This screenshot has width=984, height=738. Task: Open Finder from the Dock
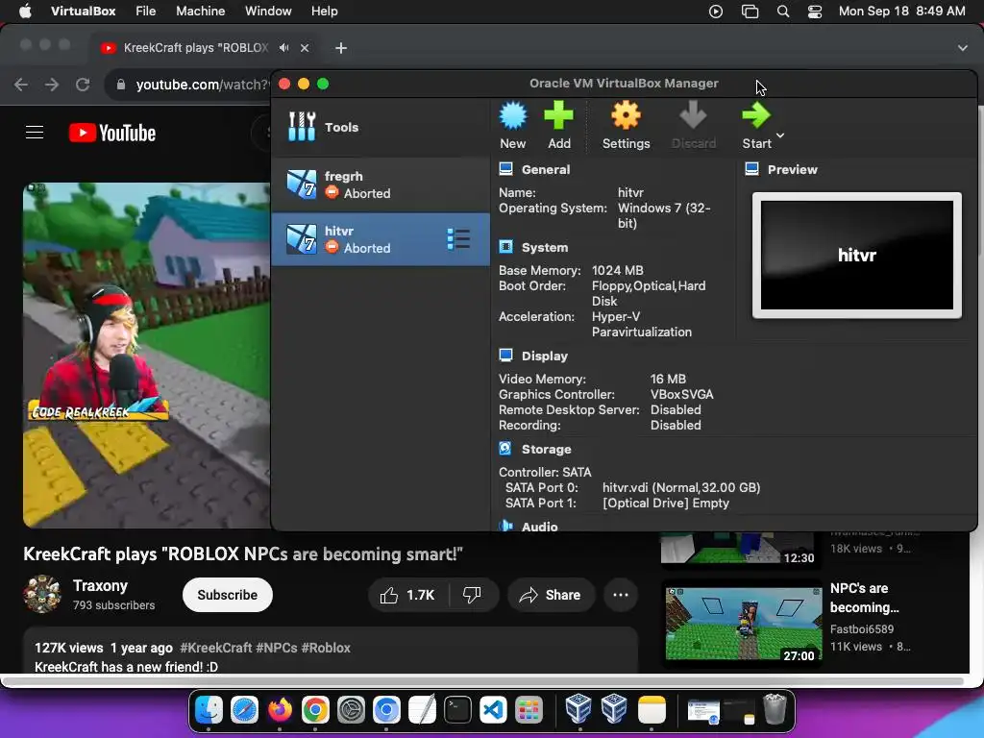click(209, 710)
